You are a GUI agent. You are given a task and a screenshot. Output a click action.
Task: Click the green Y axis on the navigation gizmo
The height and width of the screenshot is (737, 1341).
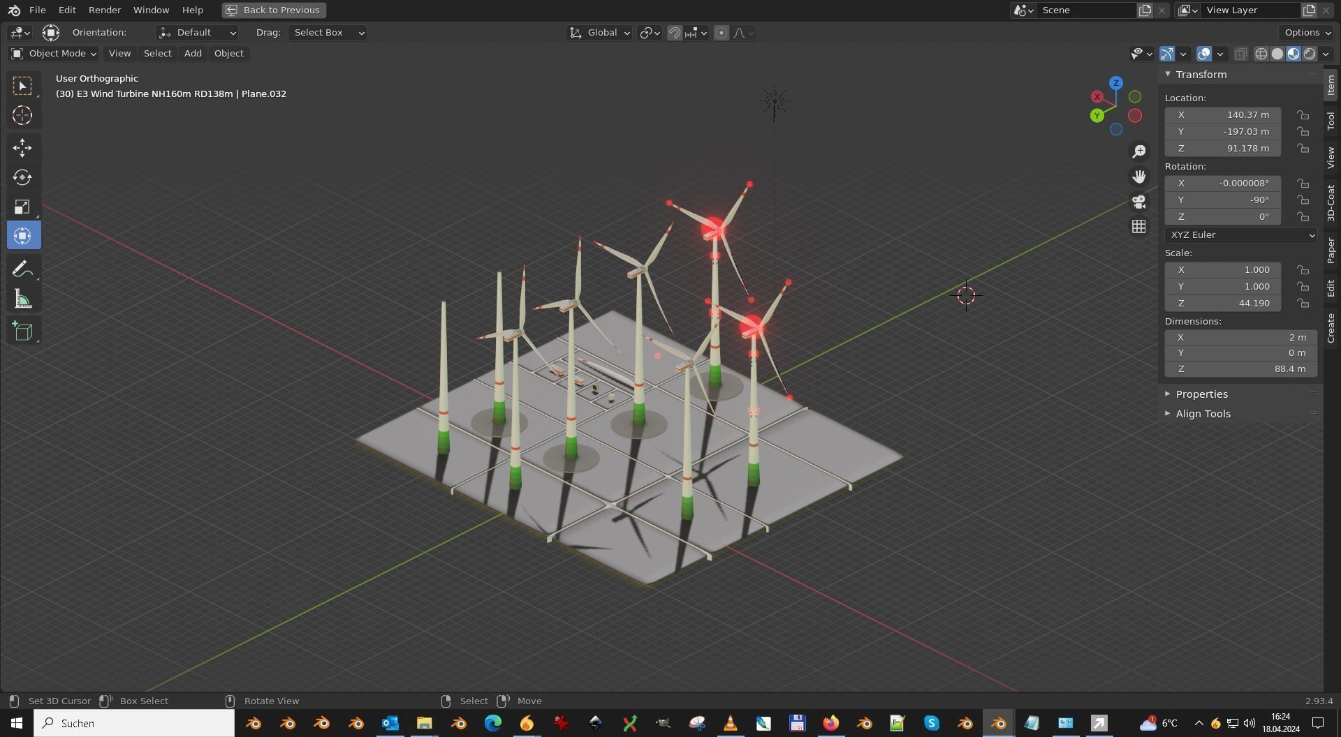coord(1097,115)
